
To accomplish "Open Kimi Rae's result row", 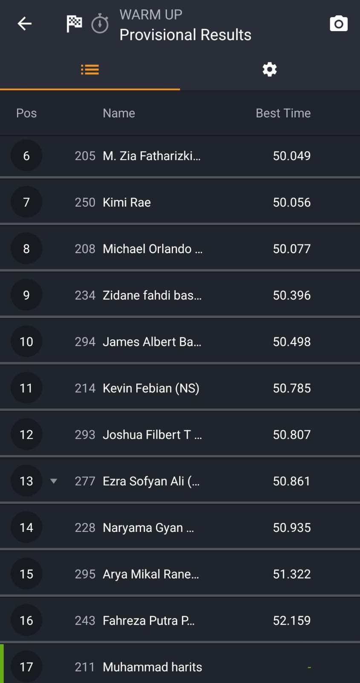I will (x=127, y=202).
